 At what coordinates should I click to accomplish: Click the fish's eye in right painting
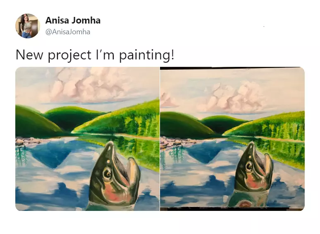pyautogui.click(x=249, y=166)
